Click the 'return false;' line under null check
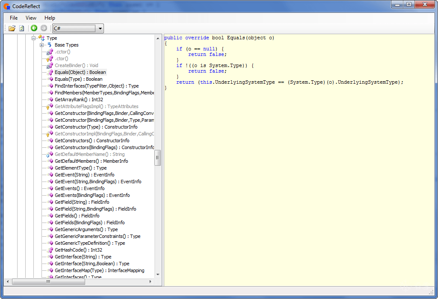Image resolution: width=438 pixels, height=299 pixels. coord(207,54)
